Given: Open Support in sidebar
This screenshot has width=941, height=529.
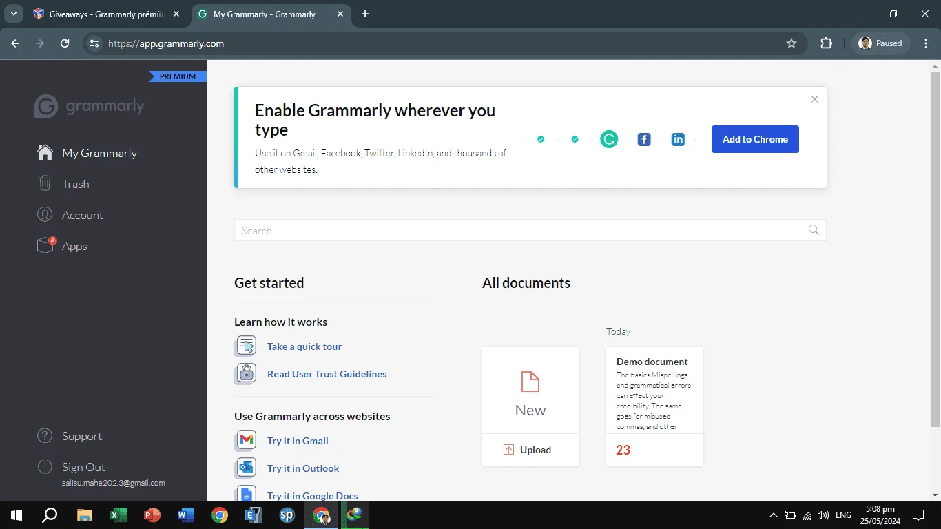Looking at the screenshot, I should pyautogui.click(x=82, y=436).
